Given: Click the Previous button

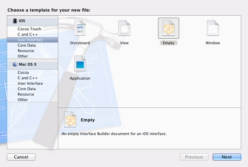Looking at the screenshot, I should (194, 157).
